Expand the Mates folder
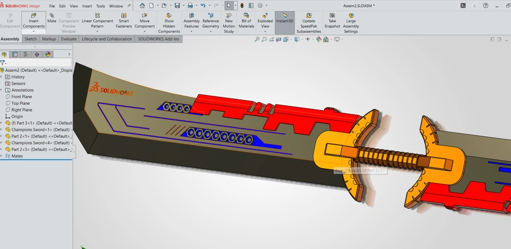Image resolution: width=511 pixels, height=249 pixels. (1, 156)
